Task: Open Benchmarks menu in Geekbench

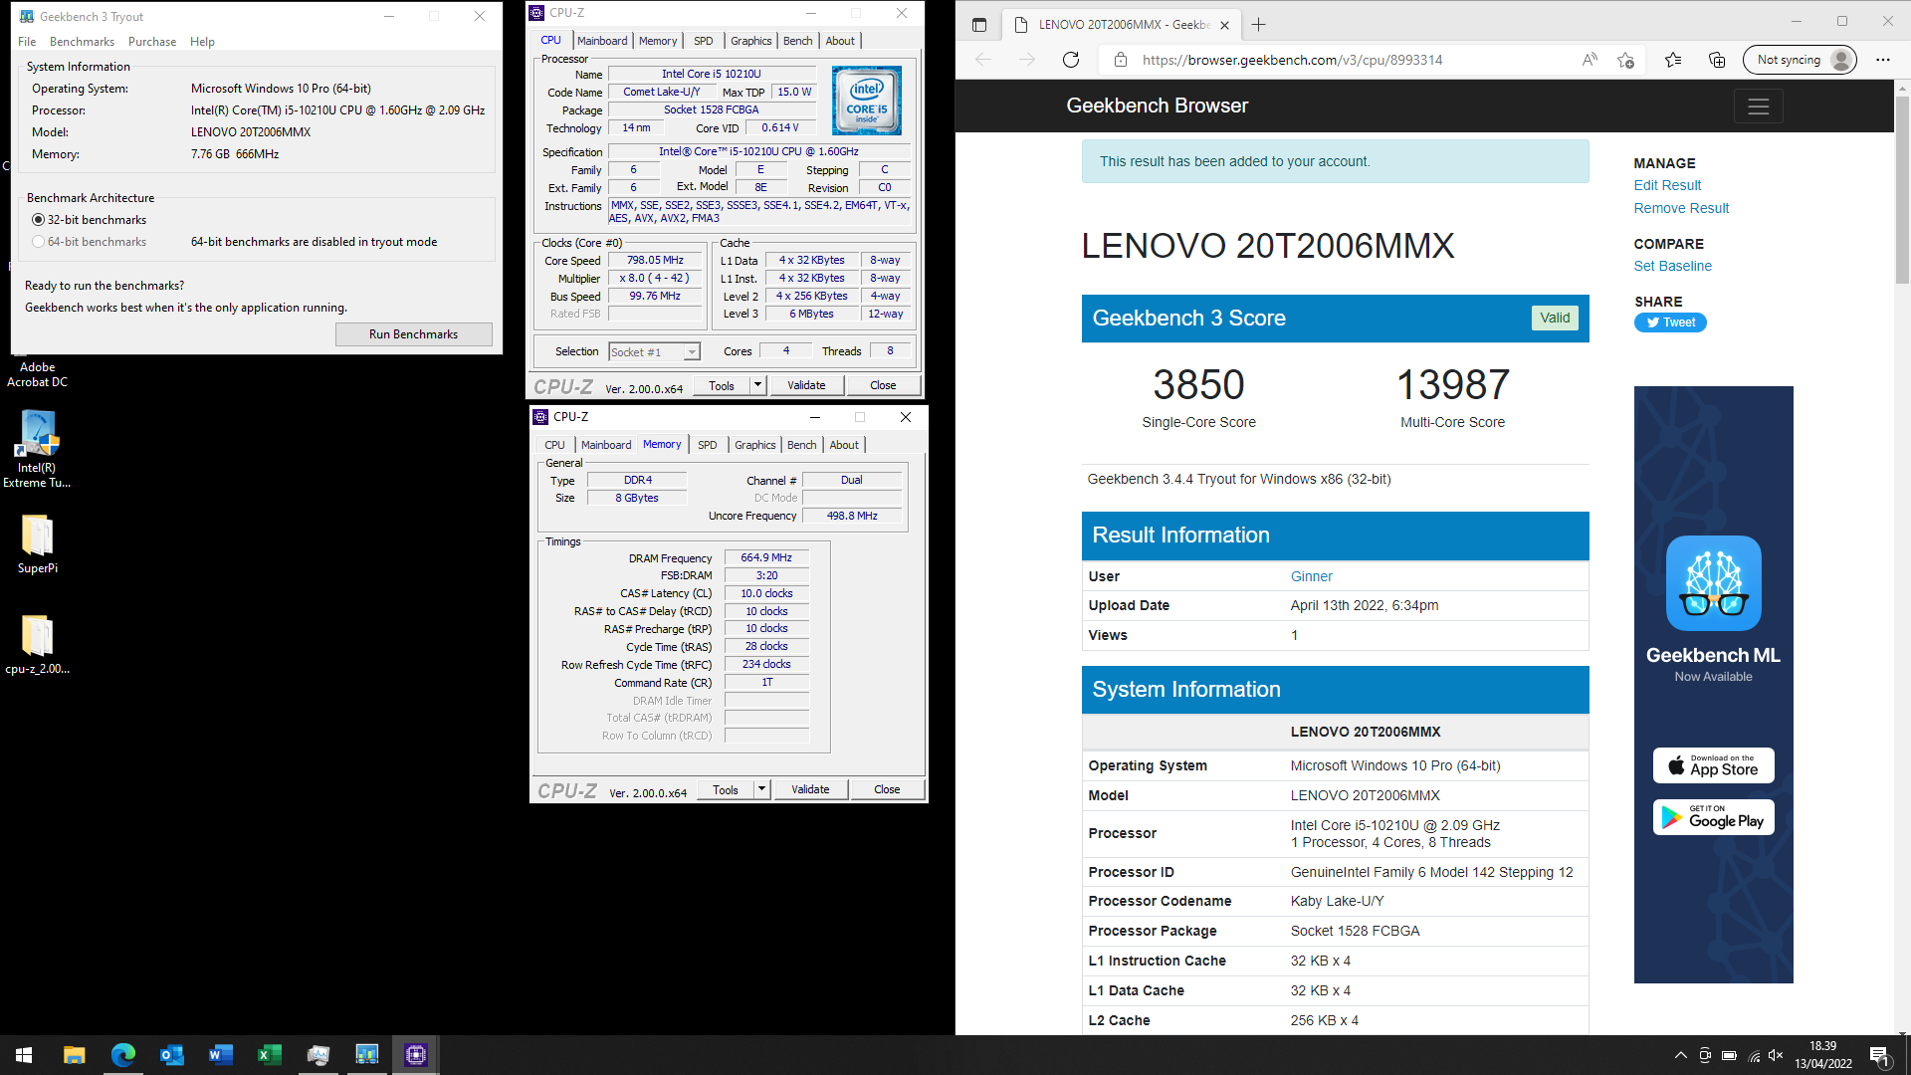Action: [x=82, y=42]
